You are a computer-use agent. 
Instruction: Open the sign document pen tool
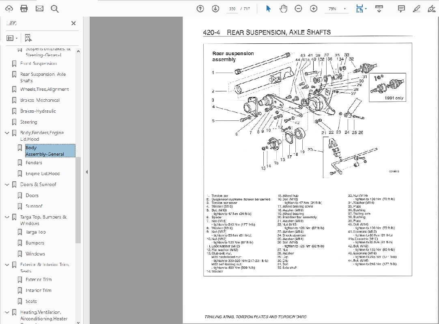pos(431,9)
